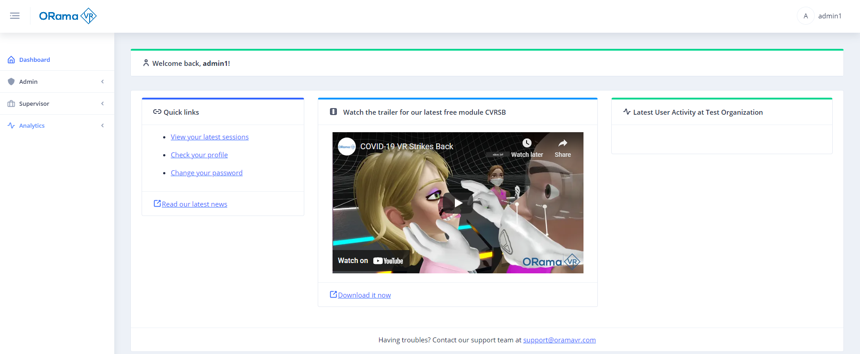Expand the Analytics submenu chevron
This screenshot has width=860, height=354.
103,125
